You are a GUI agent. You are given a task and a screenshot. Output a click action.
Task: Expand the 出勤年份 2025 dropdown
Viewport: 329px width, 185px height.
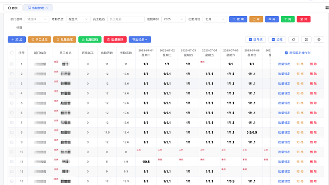pyautogui.click(x=174, y=19)
